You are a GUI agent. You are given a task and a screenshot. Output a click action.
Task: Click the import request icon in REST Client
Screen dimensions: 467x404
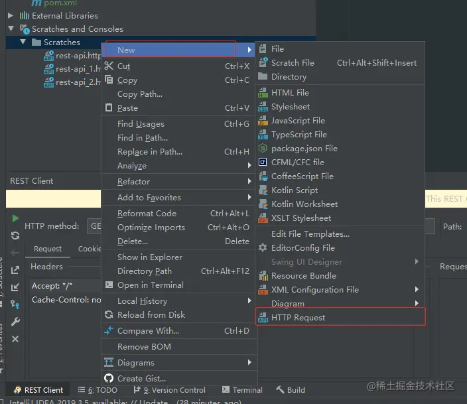15,287
